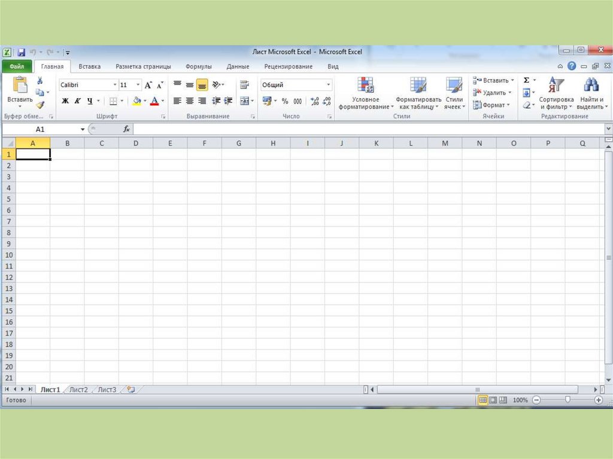Click the increase indent icon
The image size is (613, 459).
click(x=228, y=101)
